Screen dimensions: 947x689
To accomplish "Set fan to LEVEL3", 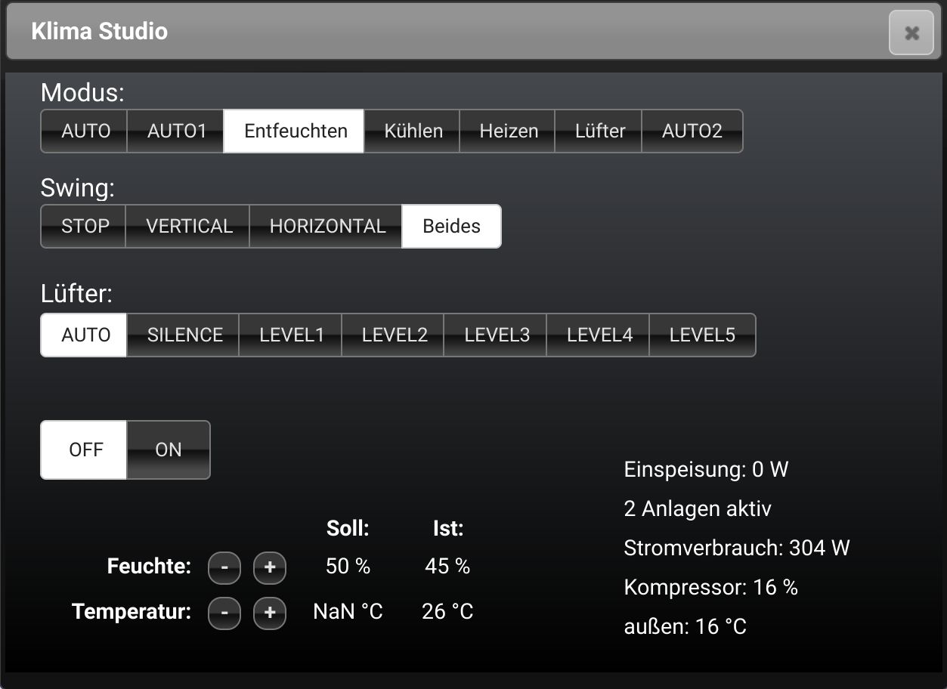I will 496,335.
